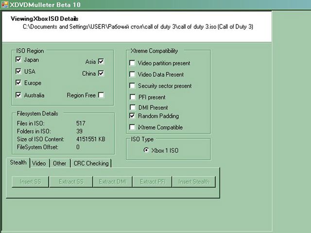Viewport: 311px width, 233px height.
Task: Select the Xbox 1 ISO radio button
Action: pyautogui.click(x=146, y=150)
